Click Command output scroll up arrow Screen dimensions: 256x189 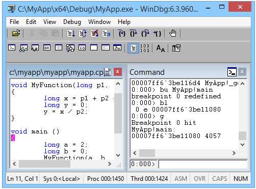(243, 84)
